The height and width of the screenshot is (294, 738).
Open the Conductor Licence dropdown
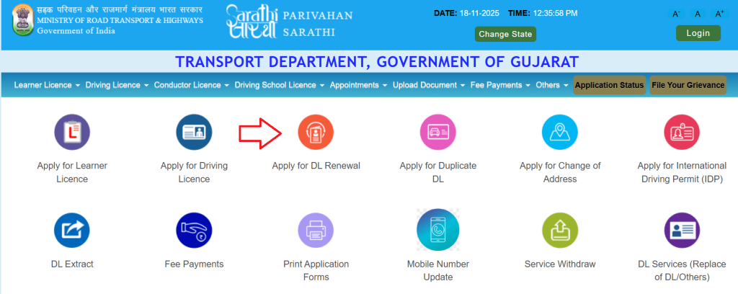(192, 85)
